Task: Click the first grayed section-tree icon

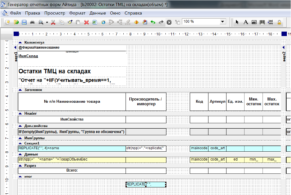Action: (x=111, y=22)
